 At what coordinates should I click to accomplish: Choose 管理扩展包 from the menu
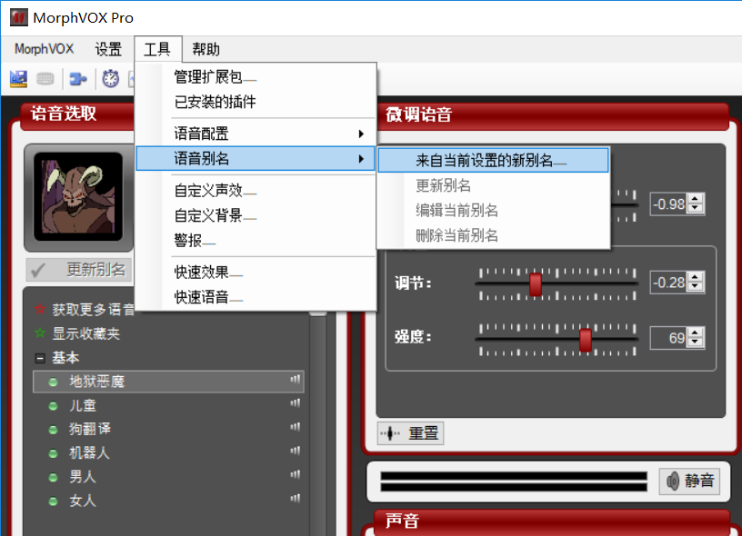(256, 76)
